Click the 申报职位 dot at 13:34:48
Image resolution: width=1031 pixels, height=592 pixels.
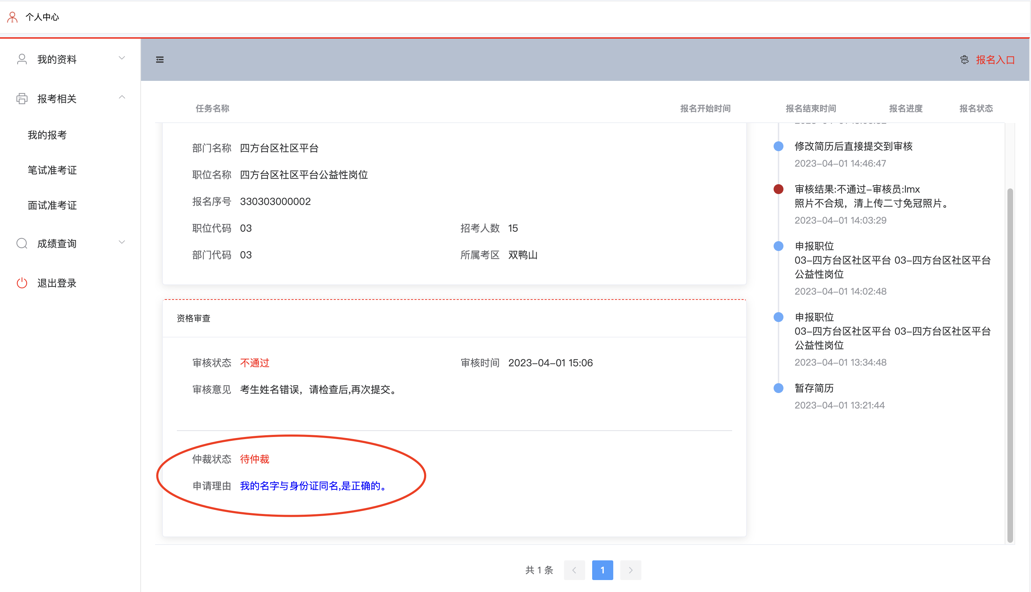coord(779,317)
